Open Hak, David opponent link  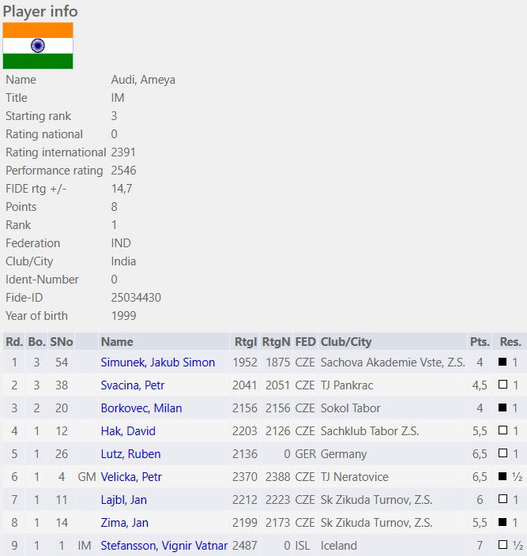pos(128,431)
